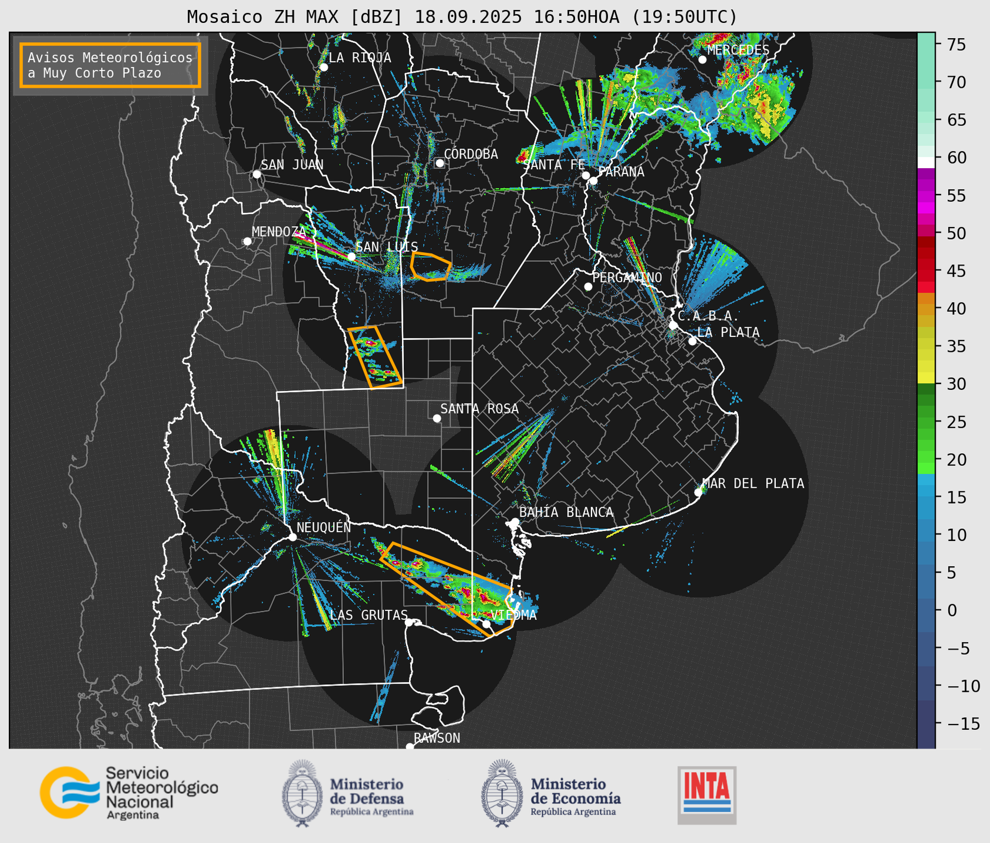Click the red 45 dBZ color scale band

[926, 271]
